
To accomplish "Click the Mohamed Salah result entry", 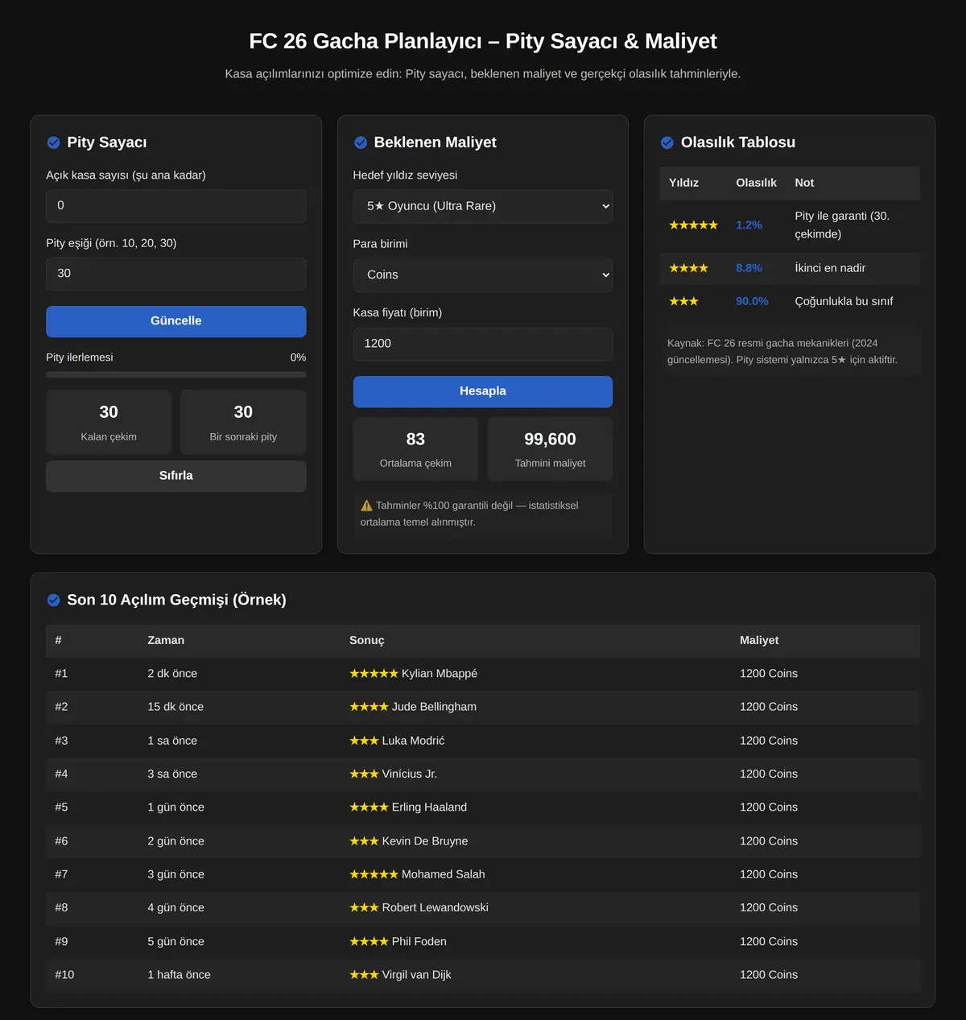I will (x=417, y=874).
